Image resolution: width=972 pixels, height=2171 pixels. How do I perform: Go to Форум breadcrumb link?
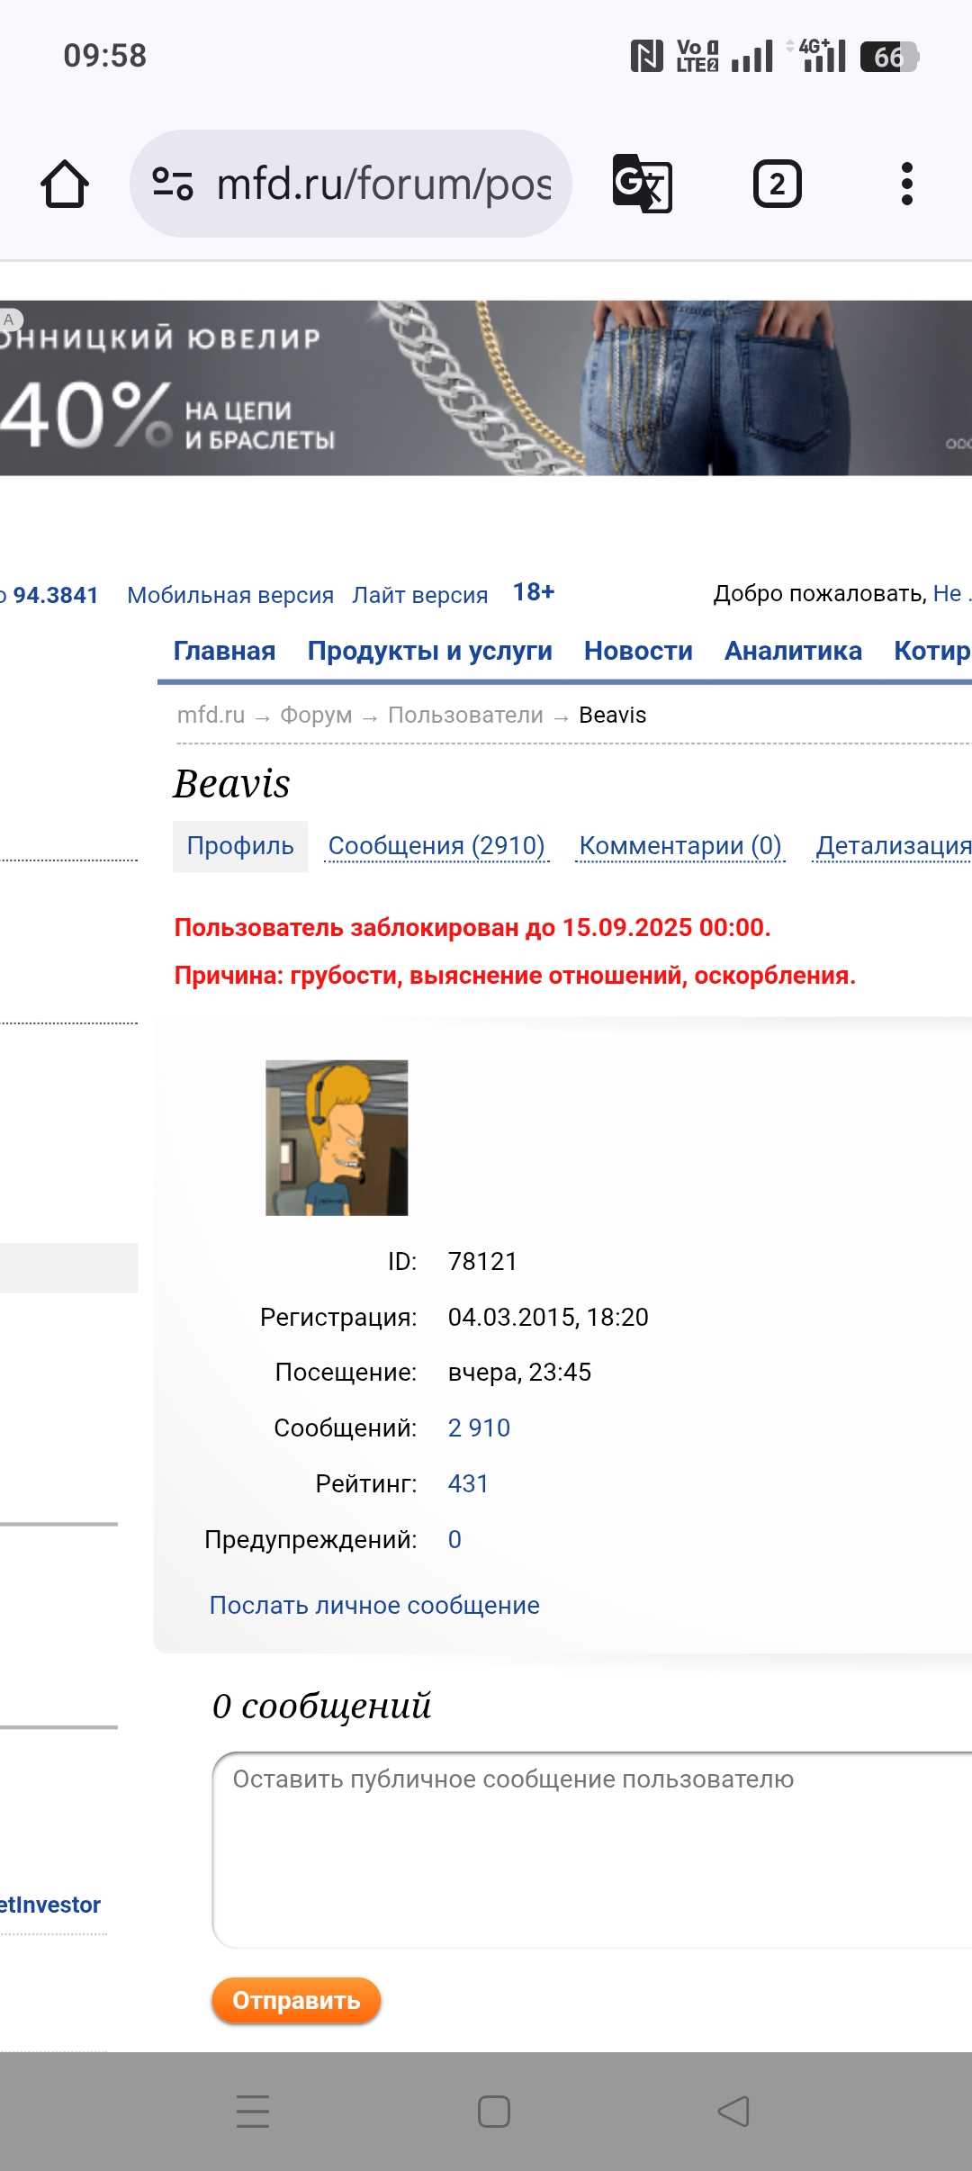point(316,715)
